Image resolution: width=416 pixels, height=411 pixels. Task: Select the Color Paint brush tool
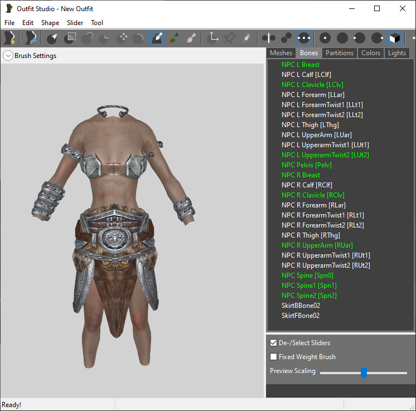pos(174,38)
